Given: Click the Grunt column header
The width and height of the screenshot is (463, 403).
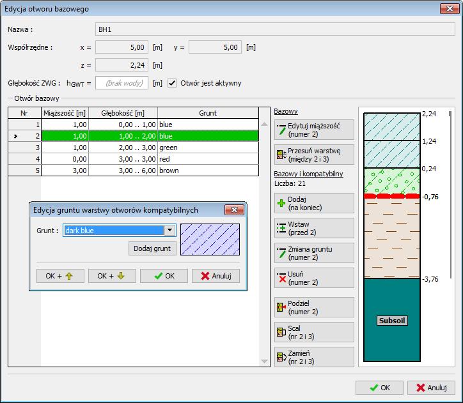Looking at the screenshot, I should pos(208,113).
